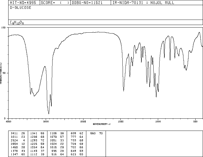
Task: Select the 1283 wavenumber in the table
Action: [34, 140]
